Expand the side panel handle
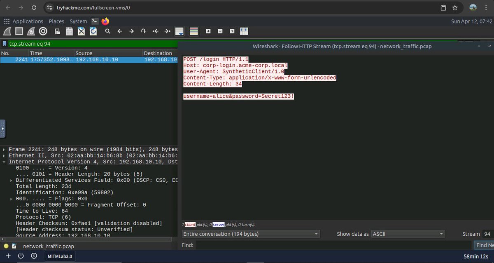This screenshot has width=494, height=263. click(x=2, y=129)
